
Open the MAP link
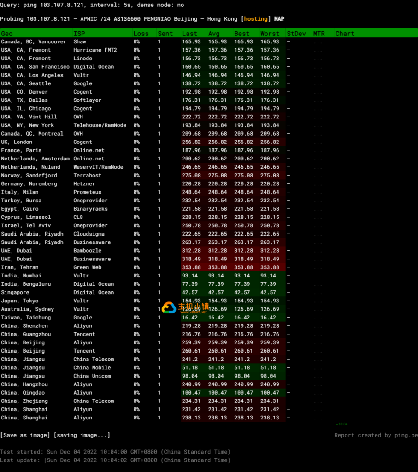tap(279, 19)
